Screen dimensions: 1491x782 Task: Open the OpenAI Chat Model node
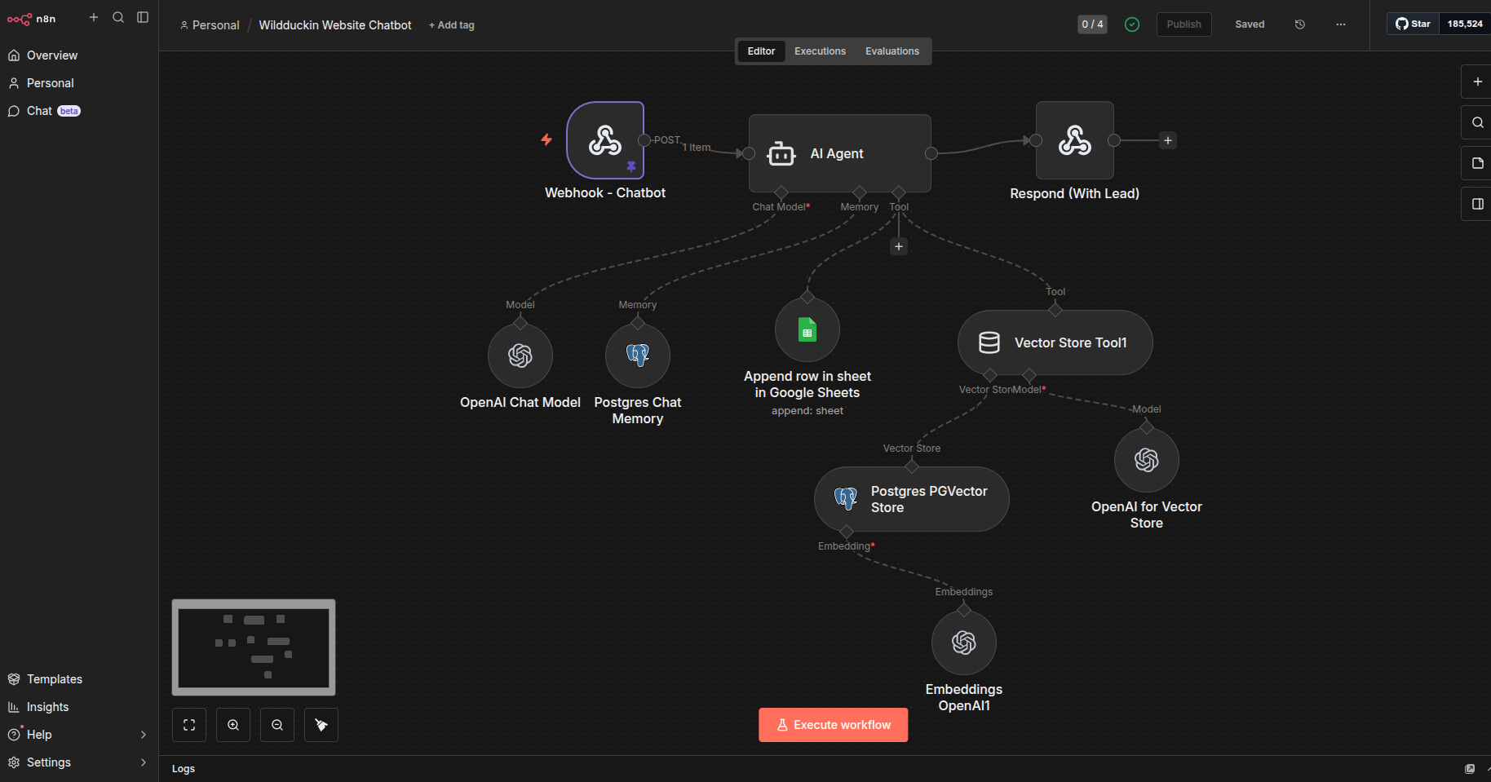pyautogui.click(x=520, y=356)
